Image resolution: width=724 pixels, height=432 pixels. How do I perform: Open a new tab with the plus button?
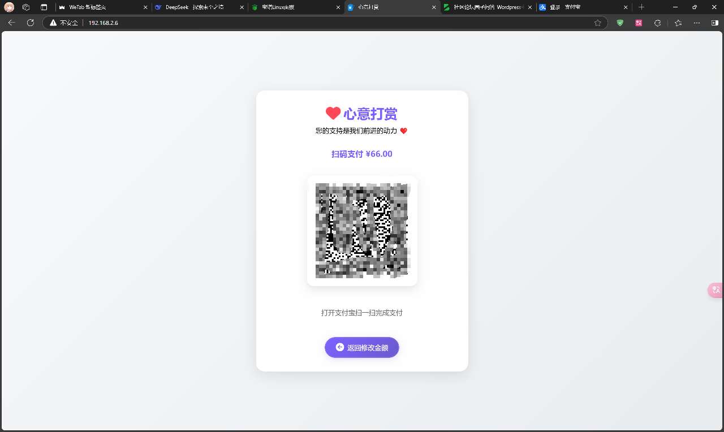coord(641,7)
